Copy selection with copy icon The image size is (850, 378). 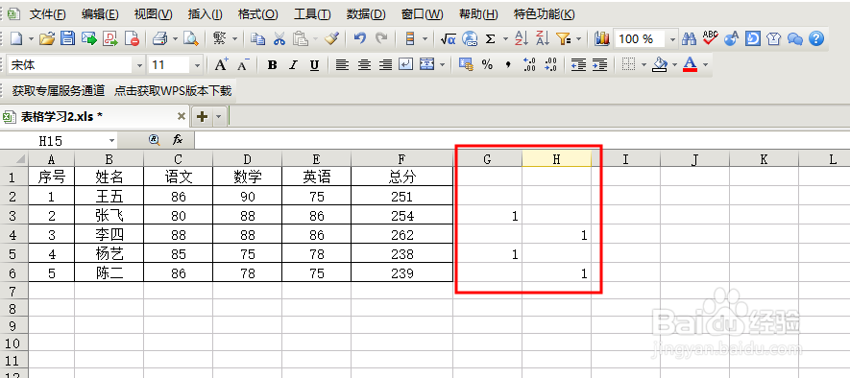pos(257,38)
